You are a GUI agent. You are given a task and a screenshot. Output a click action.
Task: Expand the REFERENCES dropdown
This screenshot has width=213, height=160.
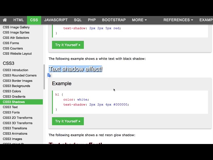point(178,20)
